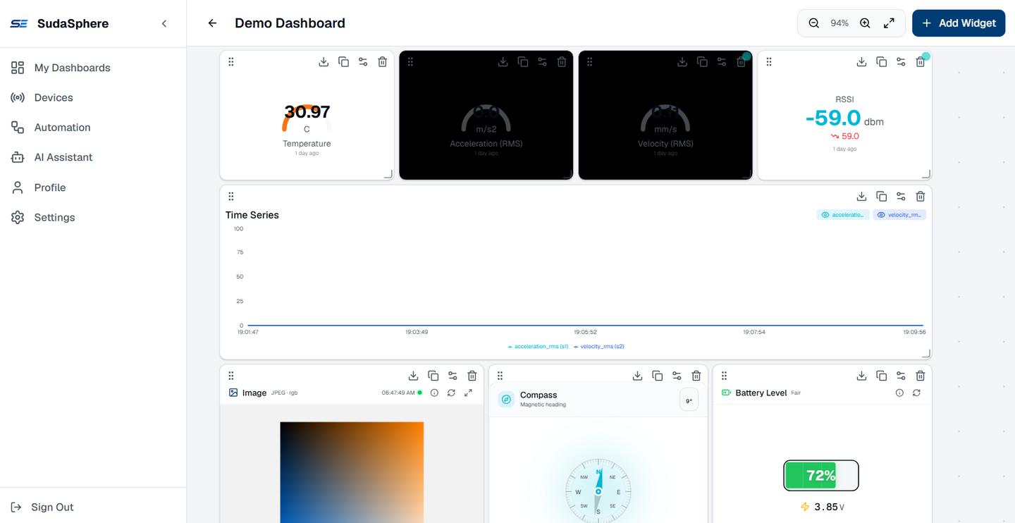Screen dimensions: 1015x523
Task: Open Acceleration (RMS) widget settings icon
Action: click(x=542, y=62)
